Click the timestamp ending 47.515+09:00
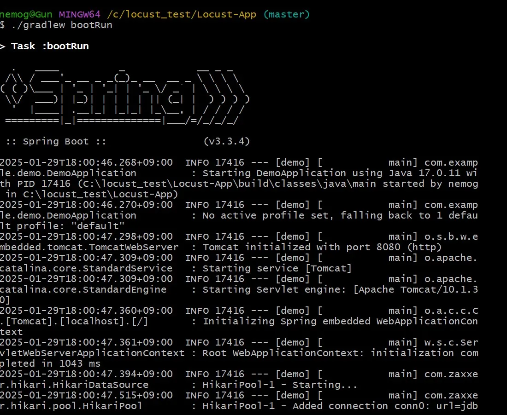Image resolution: width=507 pixels, height=415 pixels. (x=86, y=395)
